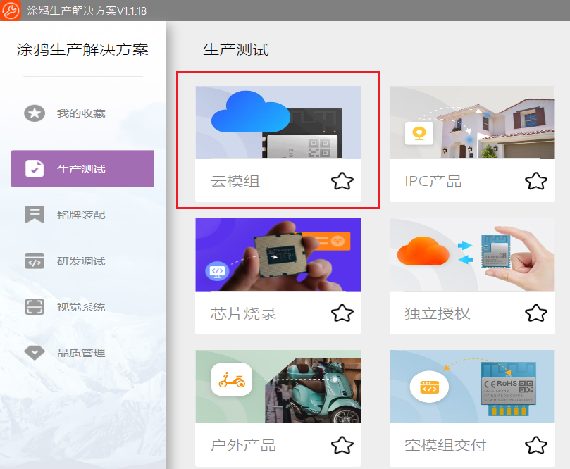This screenshot has height=469, width=570.
Task: Click the 涂鸦生产解决方案V1.1.18 title bar text
Action: 87,11
